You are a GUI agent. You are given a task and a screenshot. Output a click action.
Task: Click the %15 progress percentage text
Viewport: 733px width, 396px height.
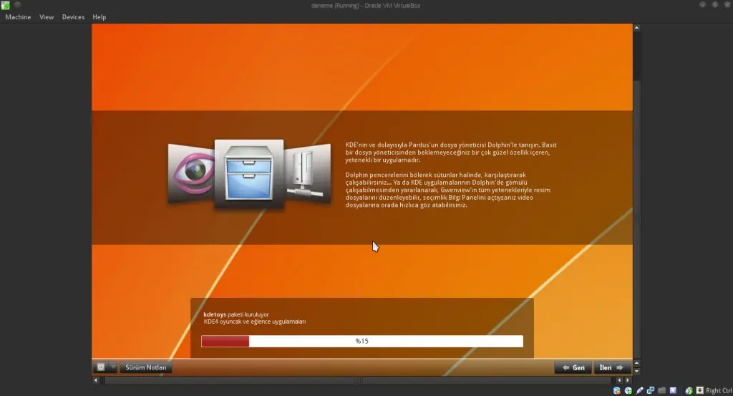pyautogui.click(x=361, y=342)
